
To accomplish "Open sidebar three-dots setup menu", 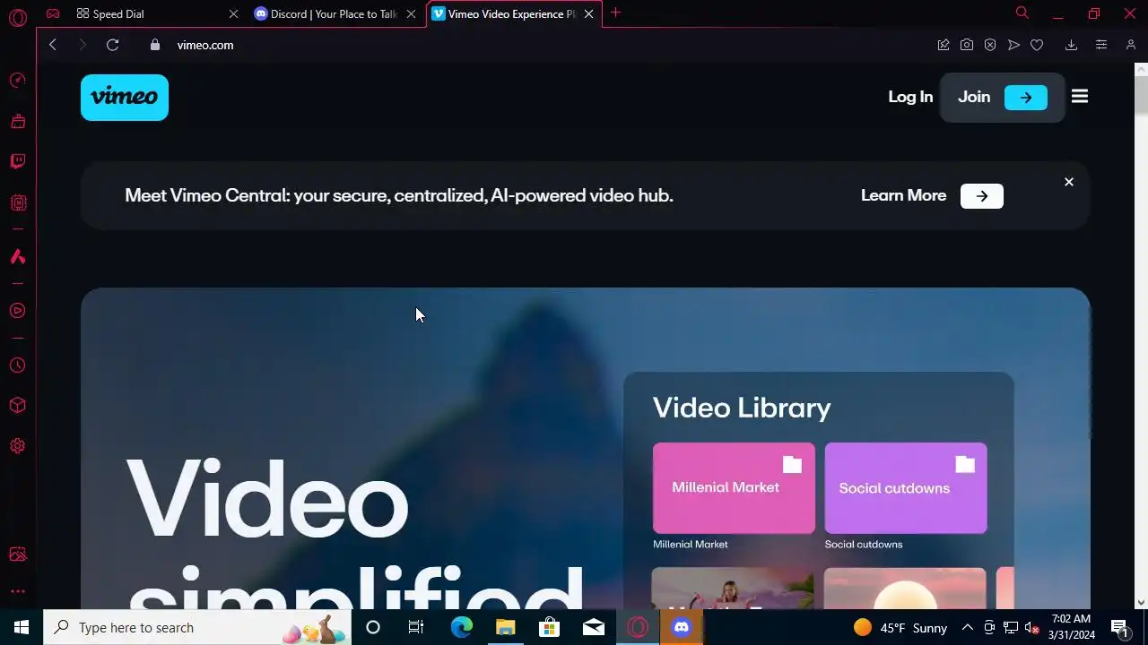I will pyautogui.click(x=17, y=591).
